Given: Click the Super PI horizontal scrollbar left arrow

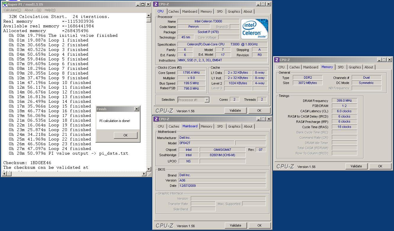Looking at the screenshot, I should click(4, 174).
